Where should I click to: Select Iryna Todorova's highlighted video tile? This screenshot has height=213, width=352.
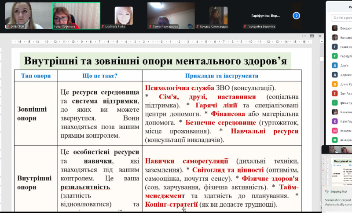(76, 15)
